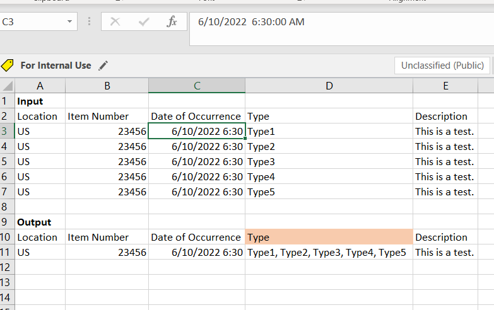The width and height of the screenshot is (494, 310).
Task: Select row 3 header
Action: pyautogui.click(x=7, y=131)
